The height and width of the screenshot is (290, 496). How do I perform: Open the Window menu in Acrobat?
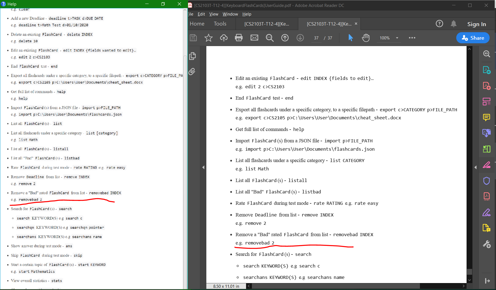pos(230,14)
